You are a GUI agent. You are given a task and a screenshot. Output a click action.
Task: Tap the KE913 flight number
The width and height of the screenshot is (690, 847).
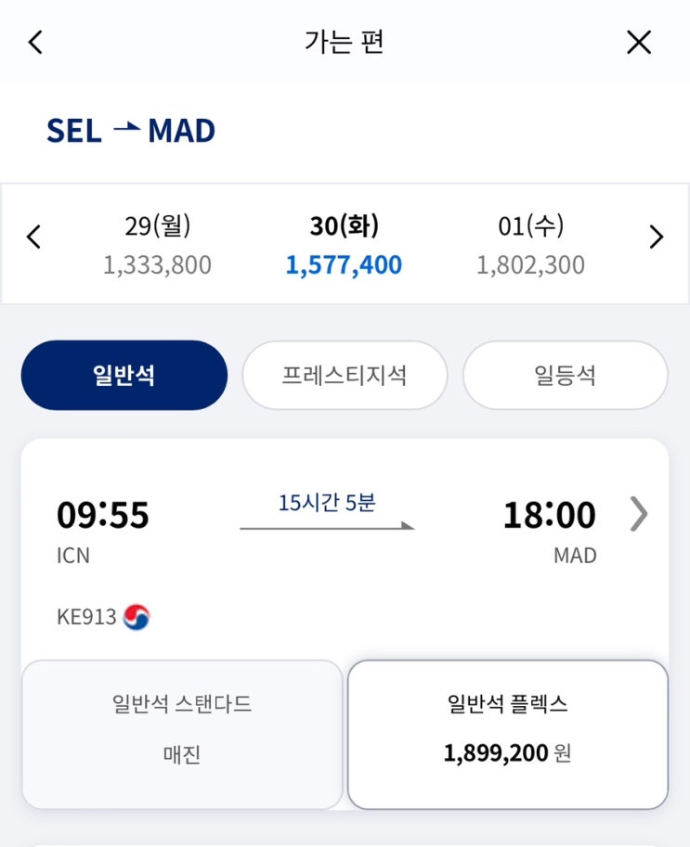[x=86, y=617]
